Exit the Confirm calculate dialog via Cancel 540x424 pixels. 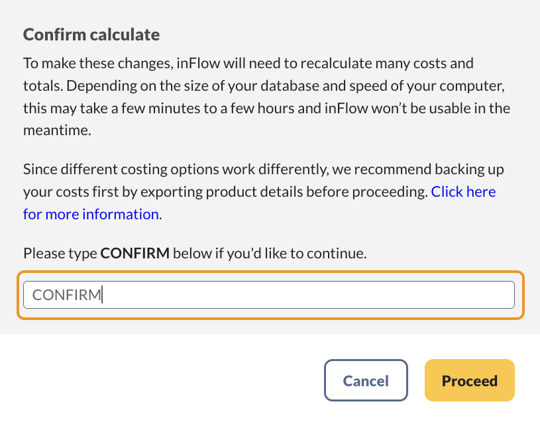(x=366, y=380)
